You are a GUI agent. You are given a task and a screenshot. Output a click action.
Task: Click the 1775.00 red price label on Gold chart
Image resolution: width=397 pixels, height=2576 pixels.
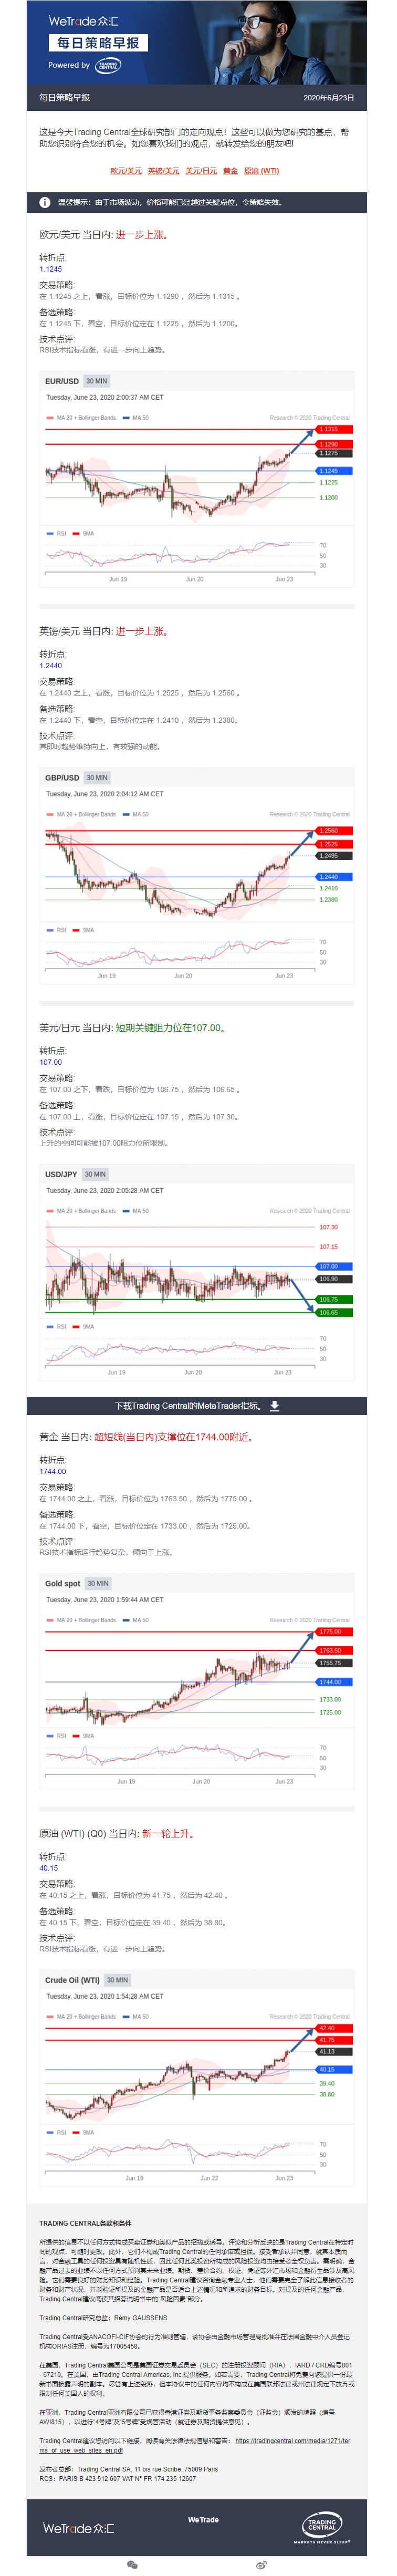(333, 1631)
